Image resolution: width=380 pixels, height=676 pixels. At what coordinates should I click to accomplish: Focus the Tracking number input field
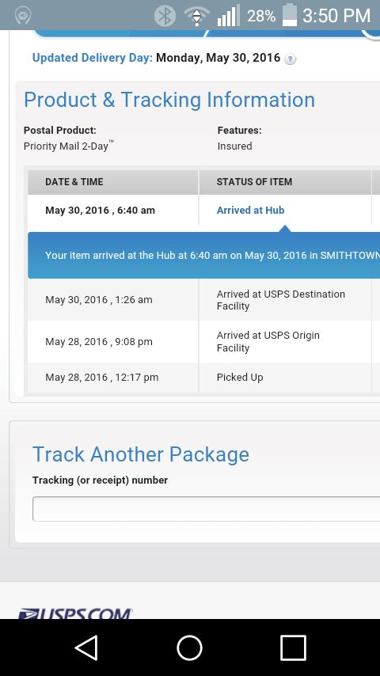click(x=206, y=509)
